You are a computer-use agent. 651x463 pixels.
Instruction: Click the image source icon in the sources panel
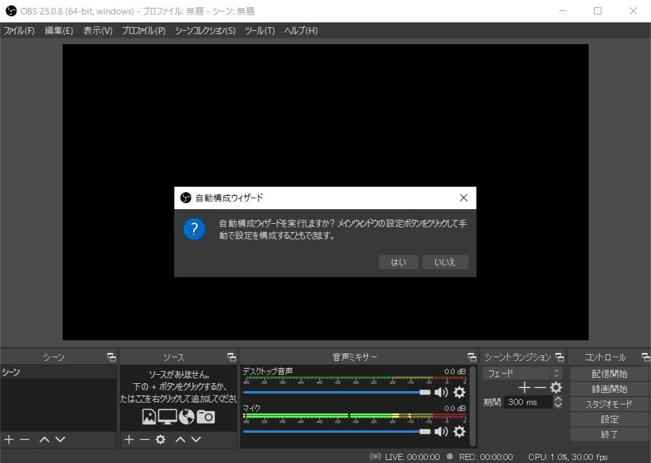(149, 416)
